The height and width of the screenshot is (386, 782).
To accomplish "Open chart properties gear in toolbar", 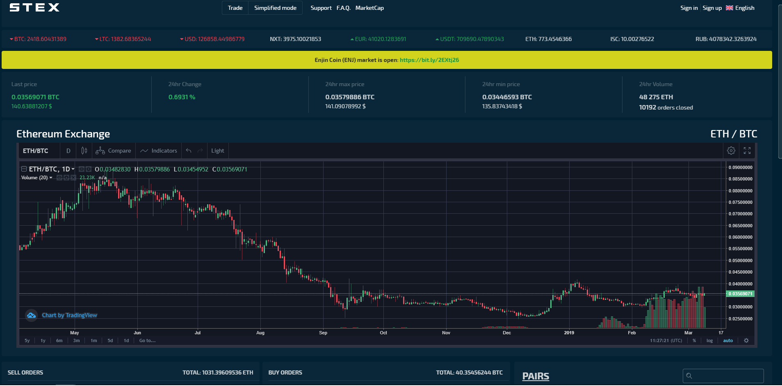I will (x=731, y=151).
